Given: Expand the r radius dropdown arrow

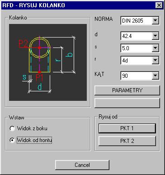Looking at the screenshot, I should click(155, 61).
